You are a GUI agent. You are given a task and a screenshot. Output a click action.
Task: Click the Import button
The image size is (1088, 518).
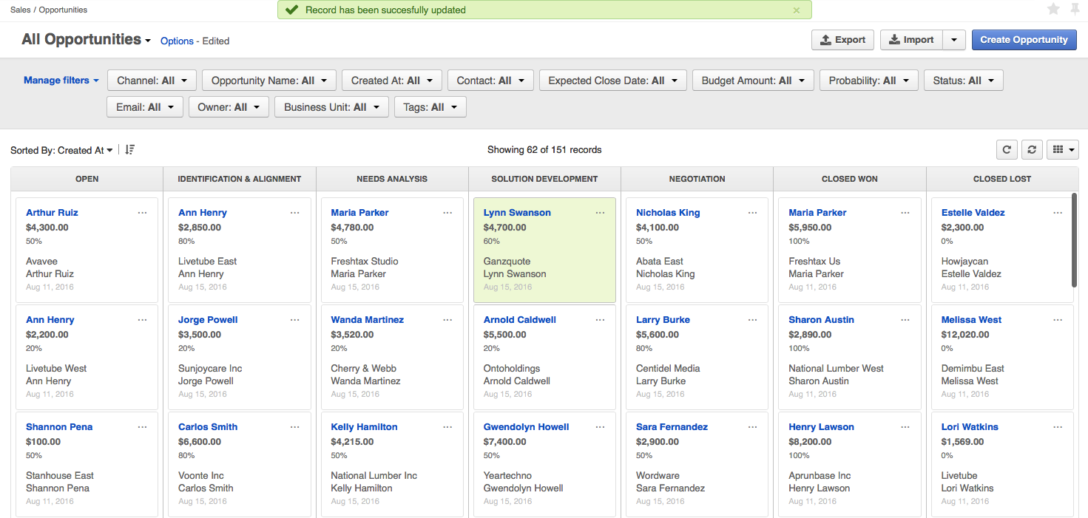[911, 40]
